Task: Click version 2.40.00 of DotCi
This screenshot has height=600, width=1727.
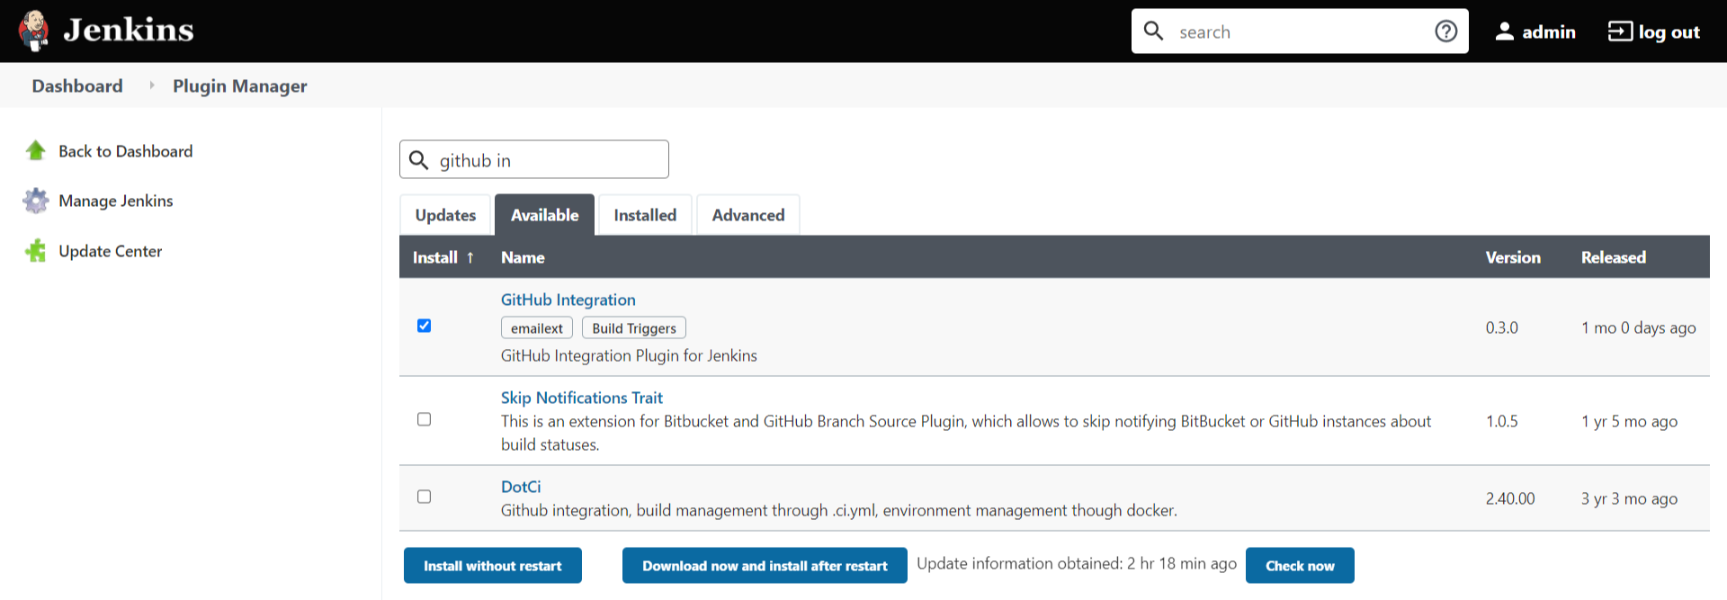Action: click(1510, 498)
